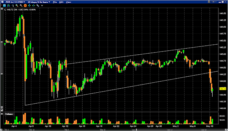Open the File menu

(55, 2)
